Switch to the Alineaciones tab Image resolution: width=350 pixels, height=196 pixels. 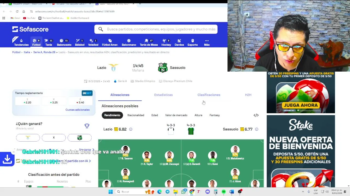point(120,95)
